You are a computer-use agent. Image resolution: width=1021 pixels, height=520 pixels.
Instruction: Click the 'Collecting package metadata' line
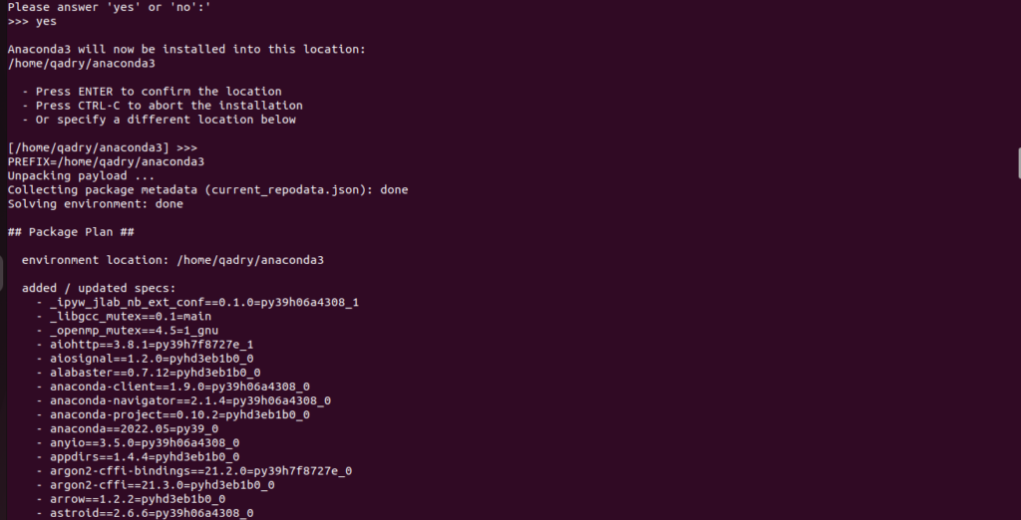point(207,190)
